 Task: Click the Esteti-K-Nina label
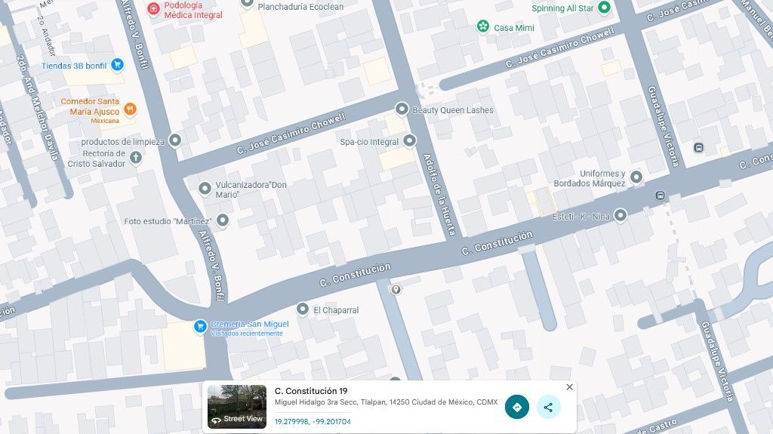point(581,217)
